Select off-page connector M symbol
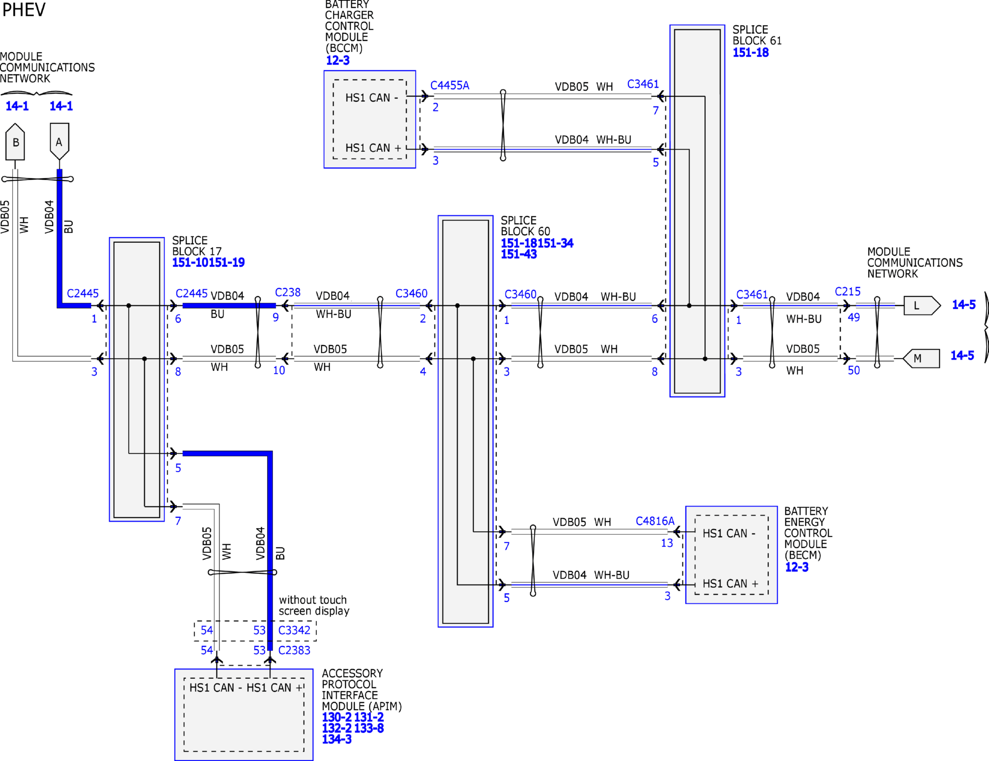Screen dimensions: 989x761 pos(921,358)
